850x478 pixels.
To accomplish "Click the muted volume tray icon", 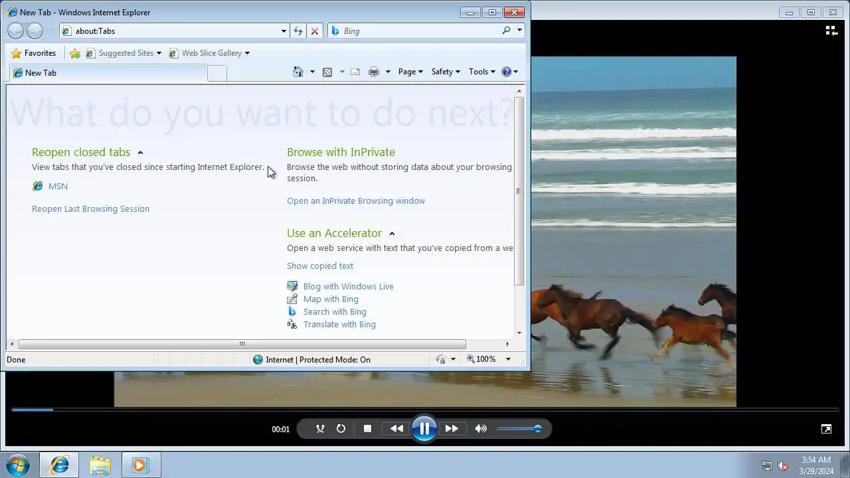I will coord(783,465).
